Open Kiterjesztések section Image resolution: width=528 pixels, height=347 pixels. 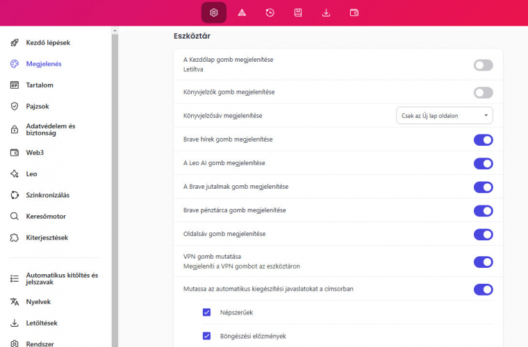[x=47, y=237]
